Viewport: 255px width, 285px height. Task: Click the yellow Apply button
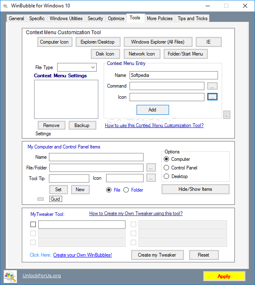pyautogui.click(x=224, y=276)
